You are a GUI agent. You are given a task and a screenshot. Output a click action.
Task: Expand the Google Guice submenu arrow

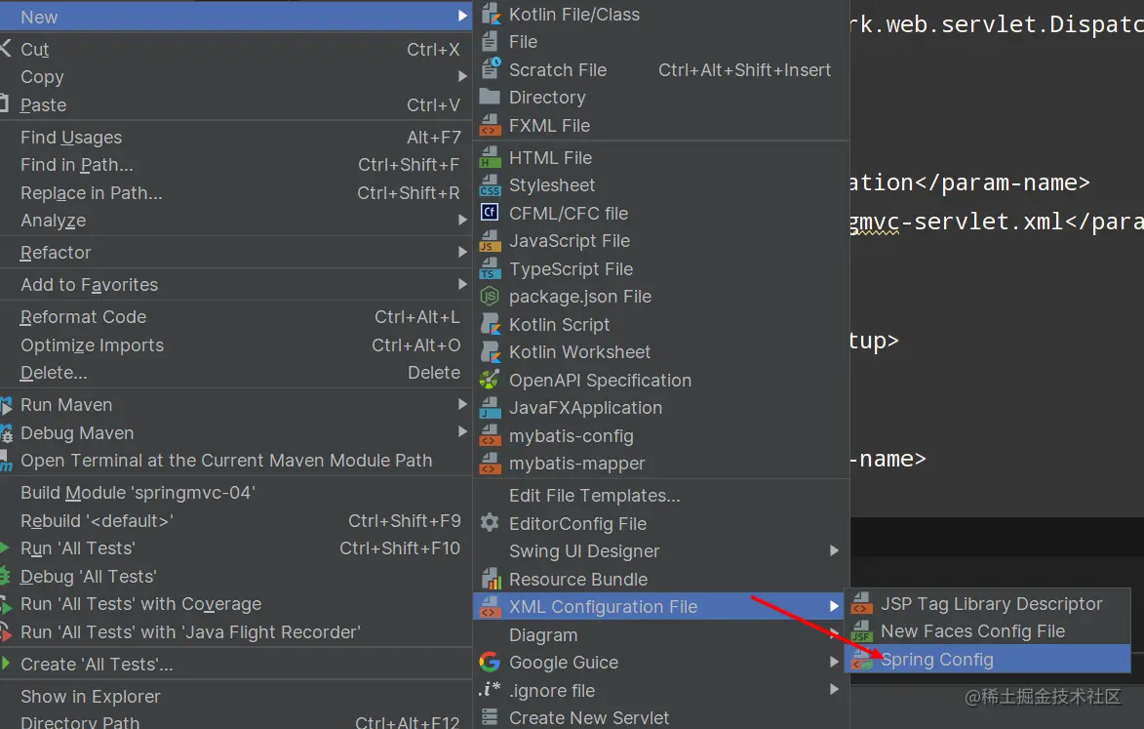[835, 662]
